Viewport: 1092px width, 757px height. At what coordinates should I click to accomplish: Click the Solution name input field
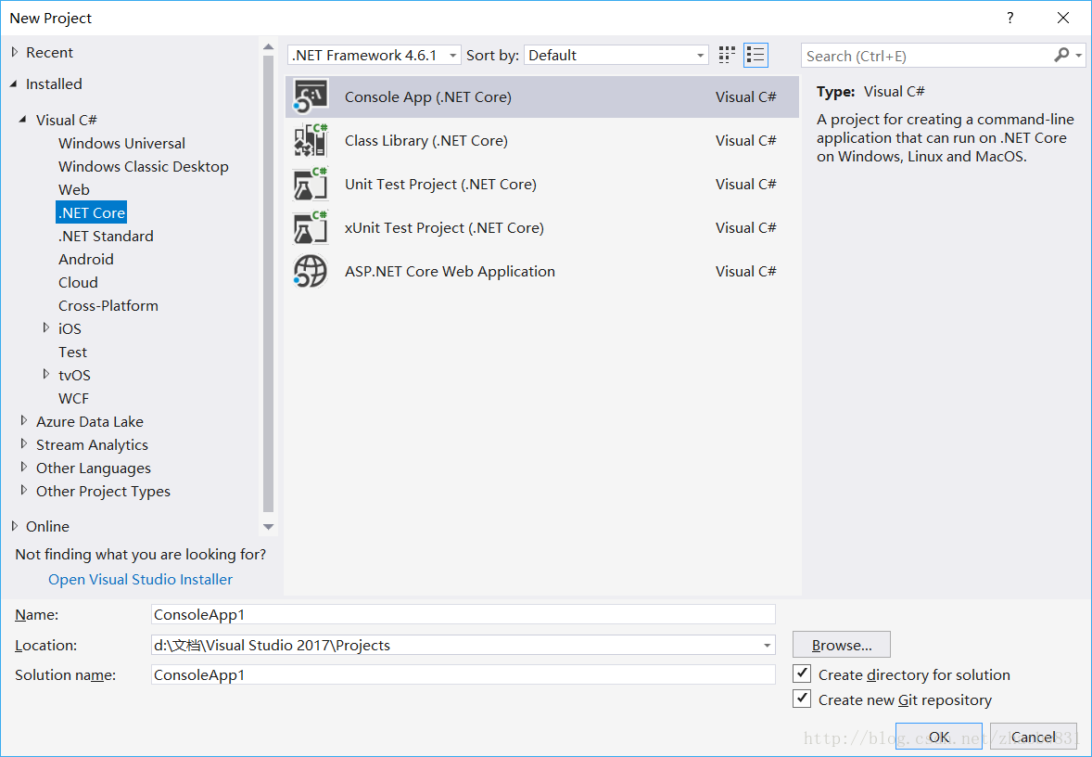(463, 674)
